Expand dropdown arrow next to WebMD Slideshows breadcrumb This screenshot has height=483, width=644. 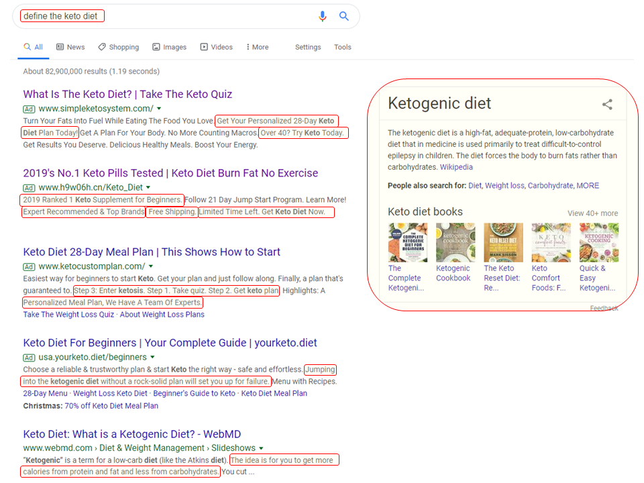click(261, 448)
